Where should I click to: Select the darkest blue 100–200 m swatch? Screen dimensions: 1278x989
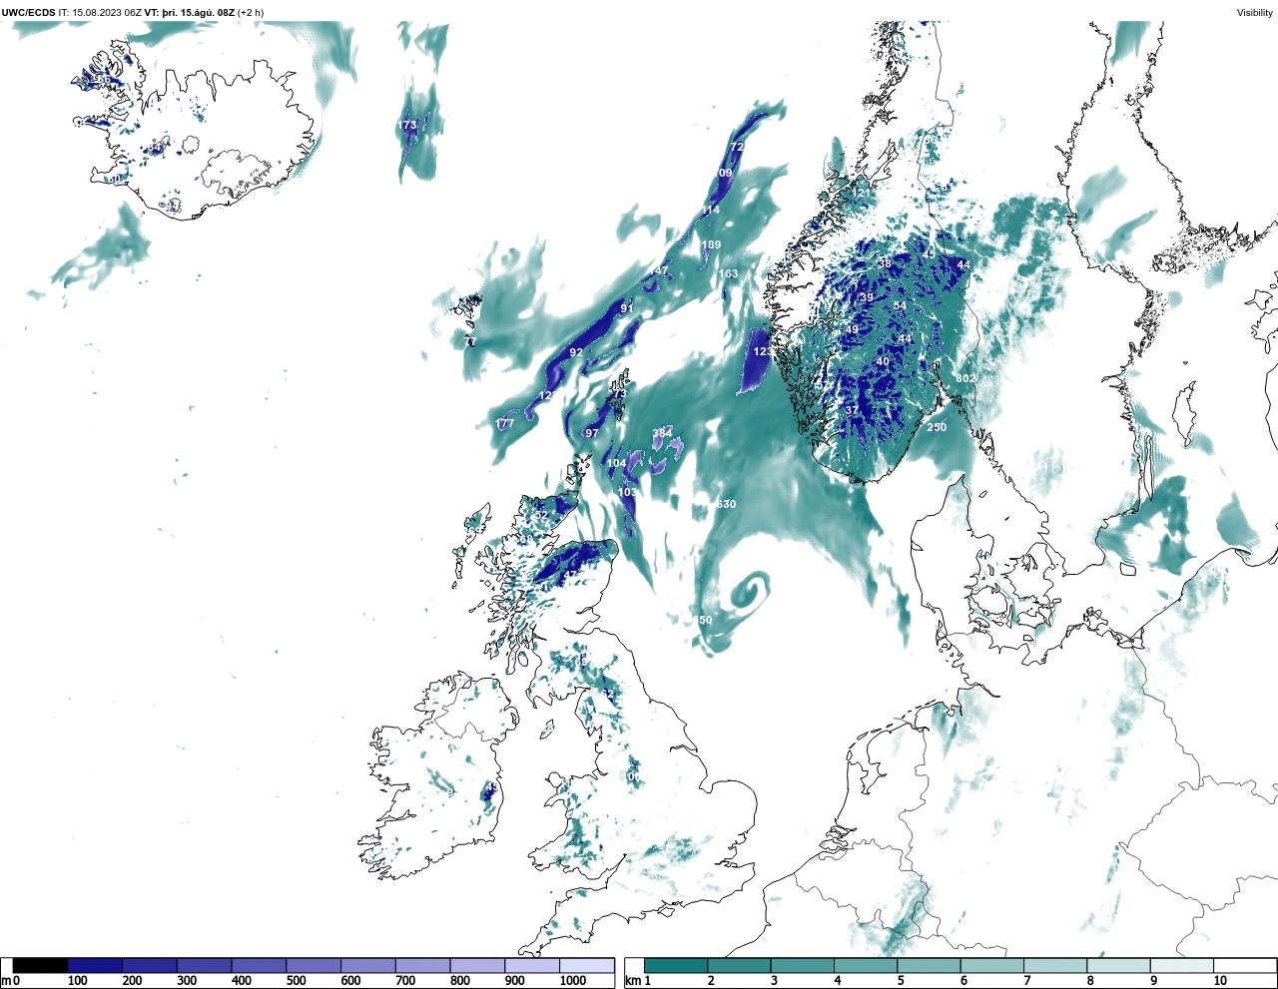(95, 966)
